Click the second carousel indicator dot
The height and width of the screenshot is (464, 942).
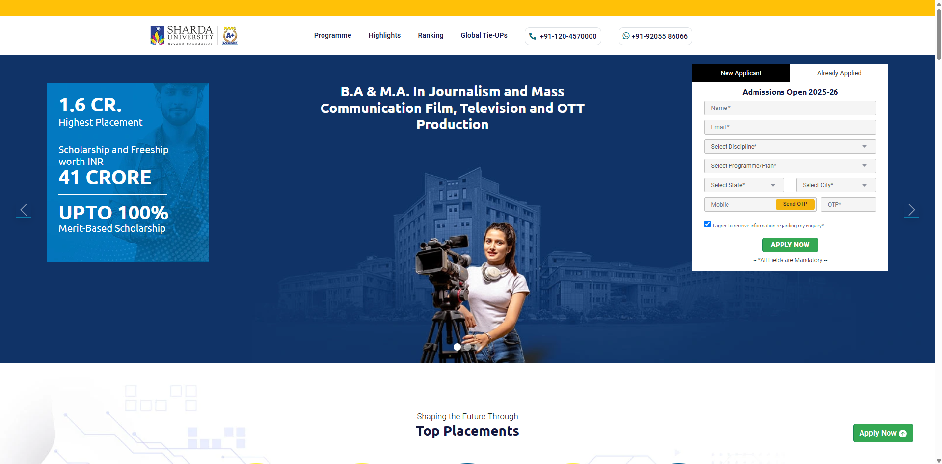[x=468, y=347]
